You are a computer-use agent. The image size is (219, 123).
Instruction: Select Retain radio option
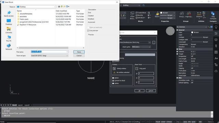[x=113, y=78]
